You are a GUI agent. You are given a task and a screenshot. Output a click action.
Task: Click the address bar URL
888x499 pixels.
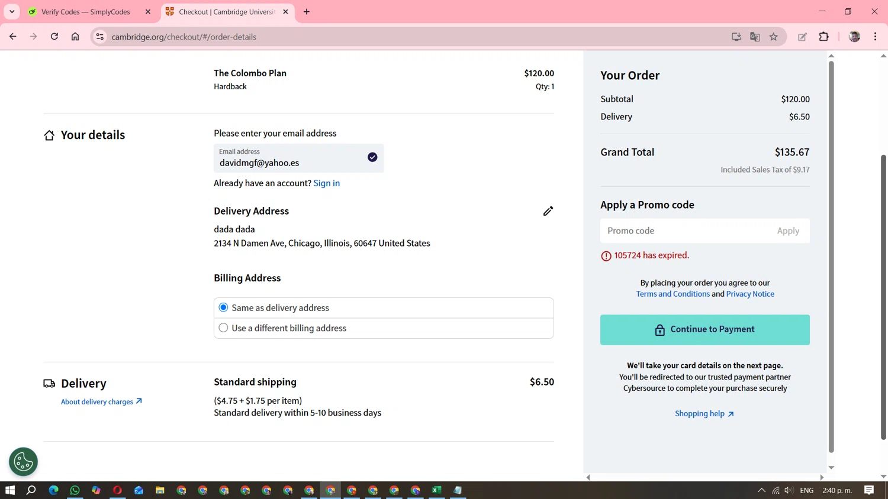(x=184, y=37)
